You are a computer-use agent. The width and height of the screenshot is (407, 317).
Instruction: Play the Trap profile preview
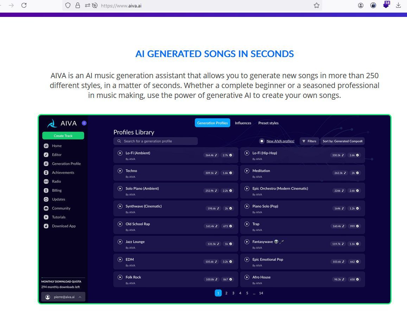[247, 224]
